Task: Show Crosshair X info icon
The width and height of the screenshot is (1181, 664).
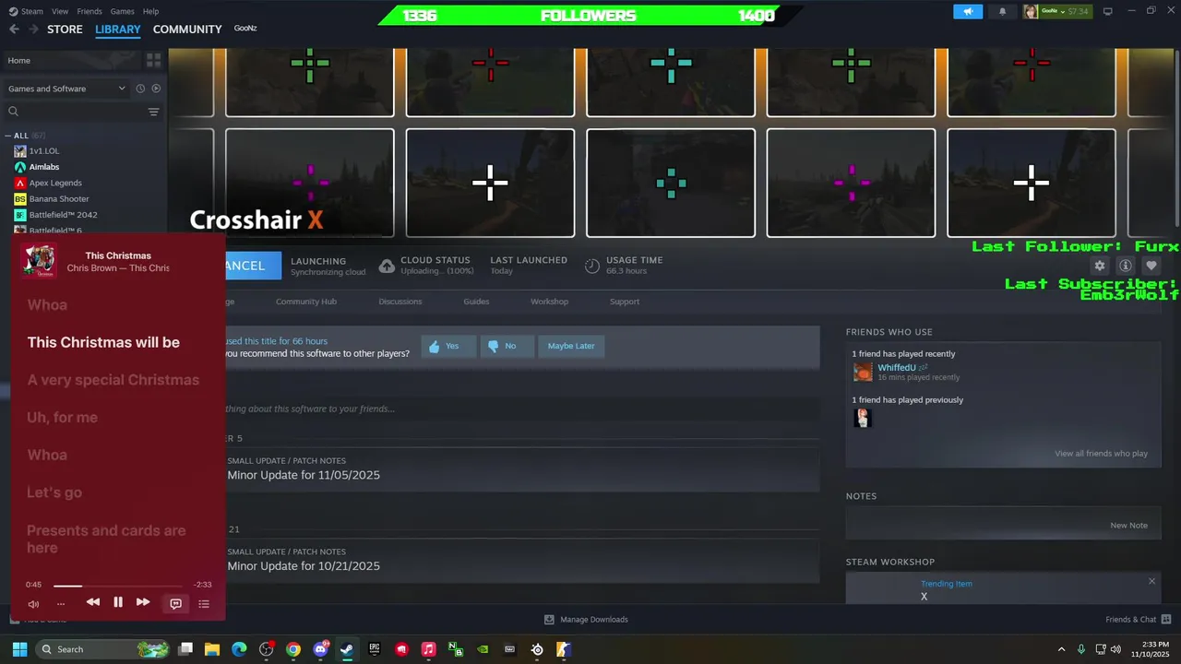Action: click(1125, 266)
